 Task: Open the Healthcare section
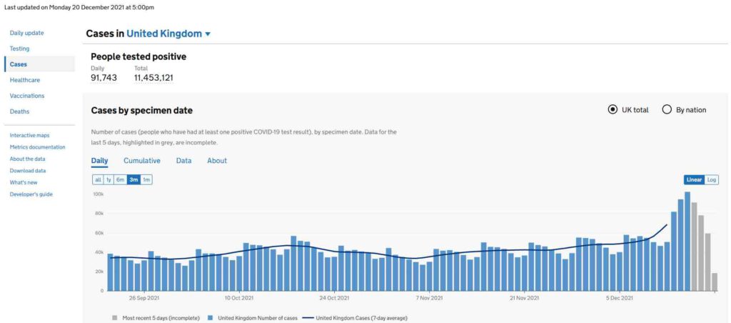point(25,80)
